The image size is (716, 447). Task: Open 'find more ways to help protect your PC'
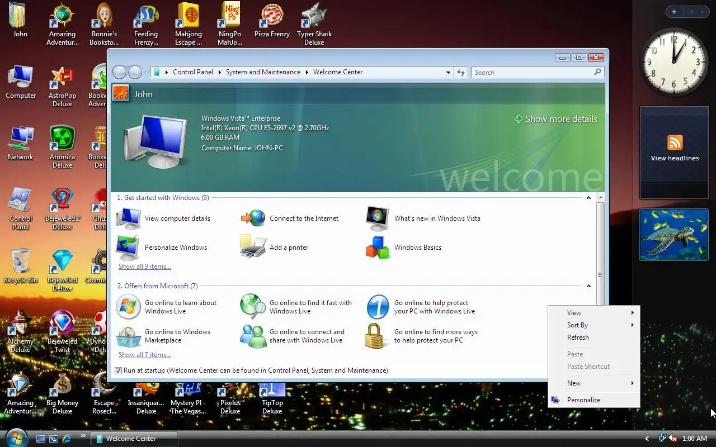(422, 336)
